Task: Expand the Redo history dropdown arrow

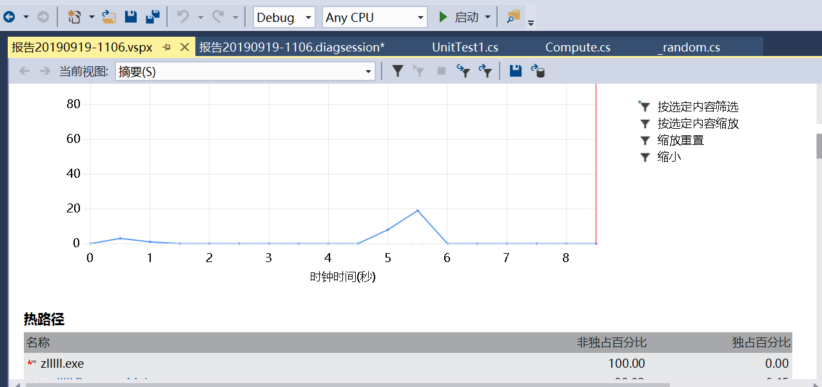Action: pyautogui.click(x=235, y=17)
